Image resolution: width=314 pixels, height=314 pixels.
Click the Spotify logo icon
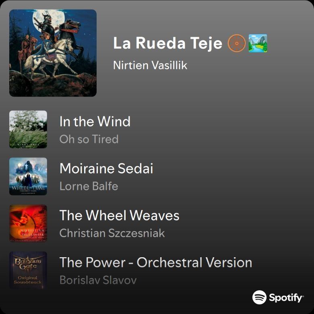259,297
